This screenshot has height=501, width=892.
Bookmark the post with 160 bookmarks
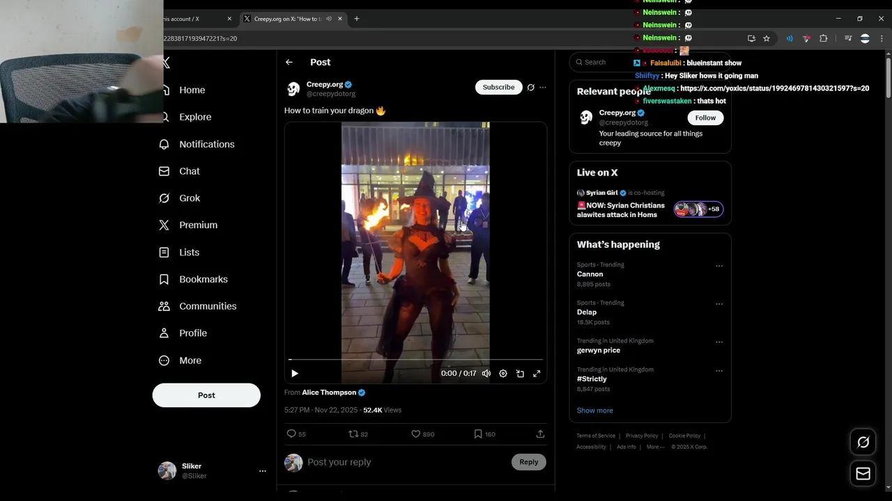point(484,434)
